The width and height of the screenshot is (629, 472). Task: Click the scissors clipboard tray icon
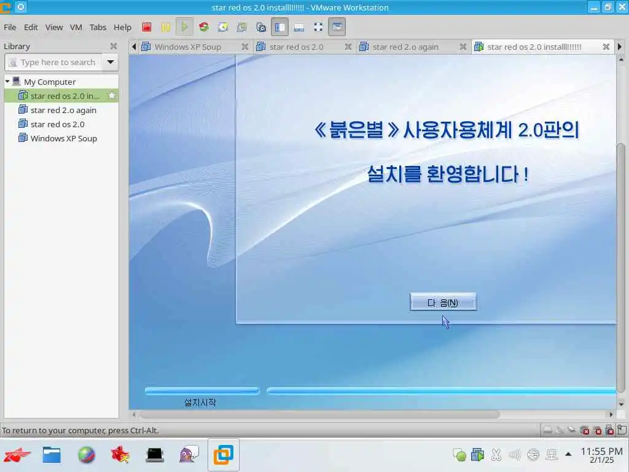tap(496, 455)
